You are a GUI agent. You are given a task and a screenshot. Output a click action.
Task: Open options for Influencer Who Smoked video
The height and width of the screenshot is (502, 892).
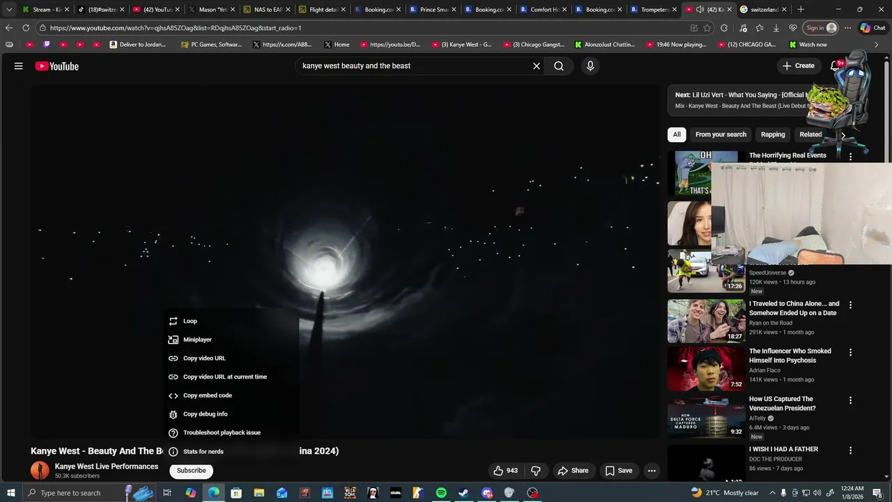point(850,352)
